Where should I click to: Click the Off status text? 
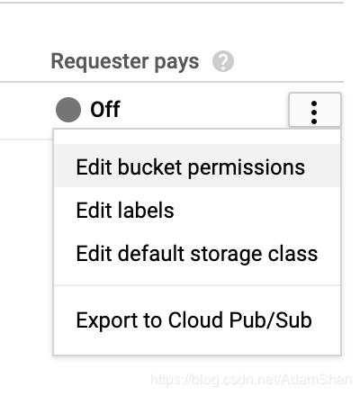[105, 109]
